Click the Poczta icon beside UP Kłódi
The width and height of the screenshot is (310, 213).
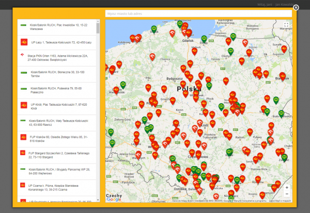23,105
